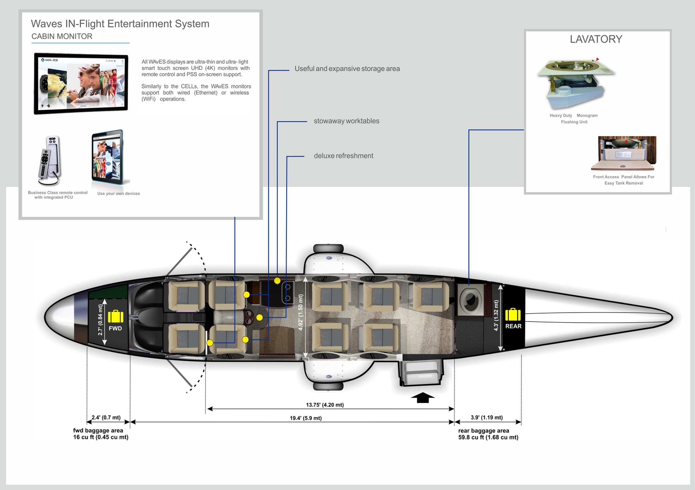695x490 pixels.
Task: Click the Front Access Panel lavatory image
Action: [x=624, y=154]
